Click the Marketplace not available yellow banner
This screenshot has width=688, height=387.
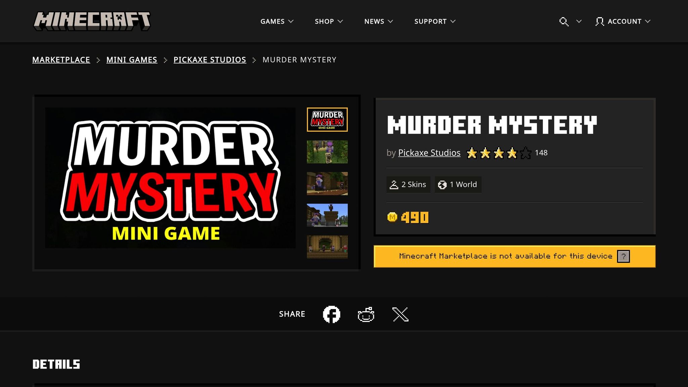click(515, 256)
